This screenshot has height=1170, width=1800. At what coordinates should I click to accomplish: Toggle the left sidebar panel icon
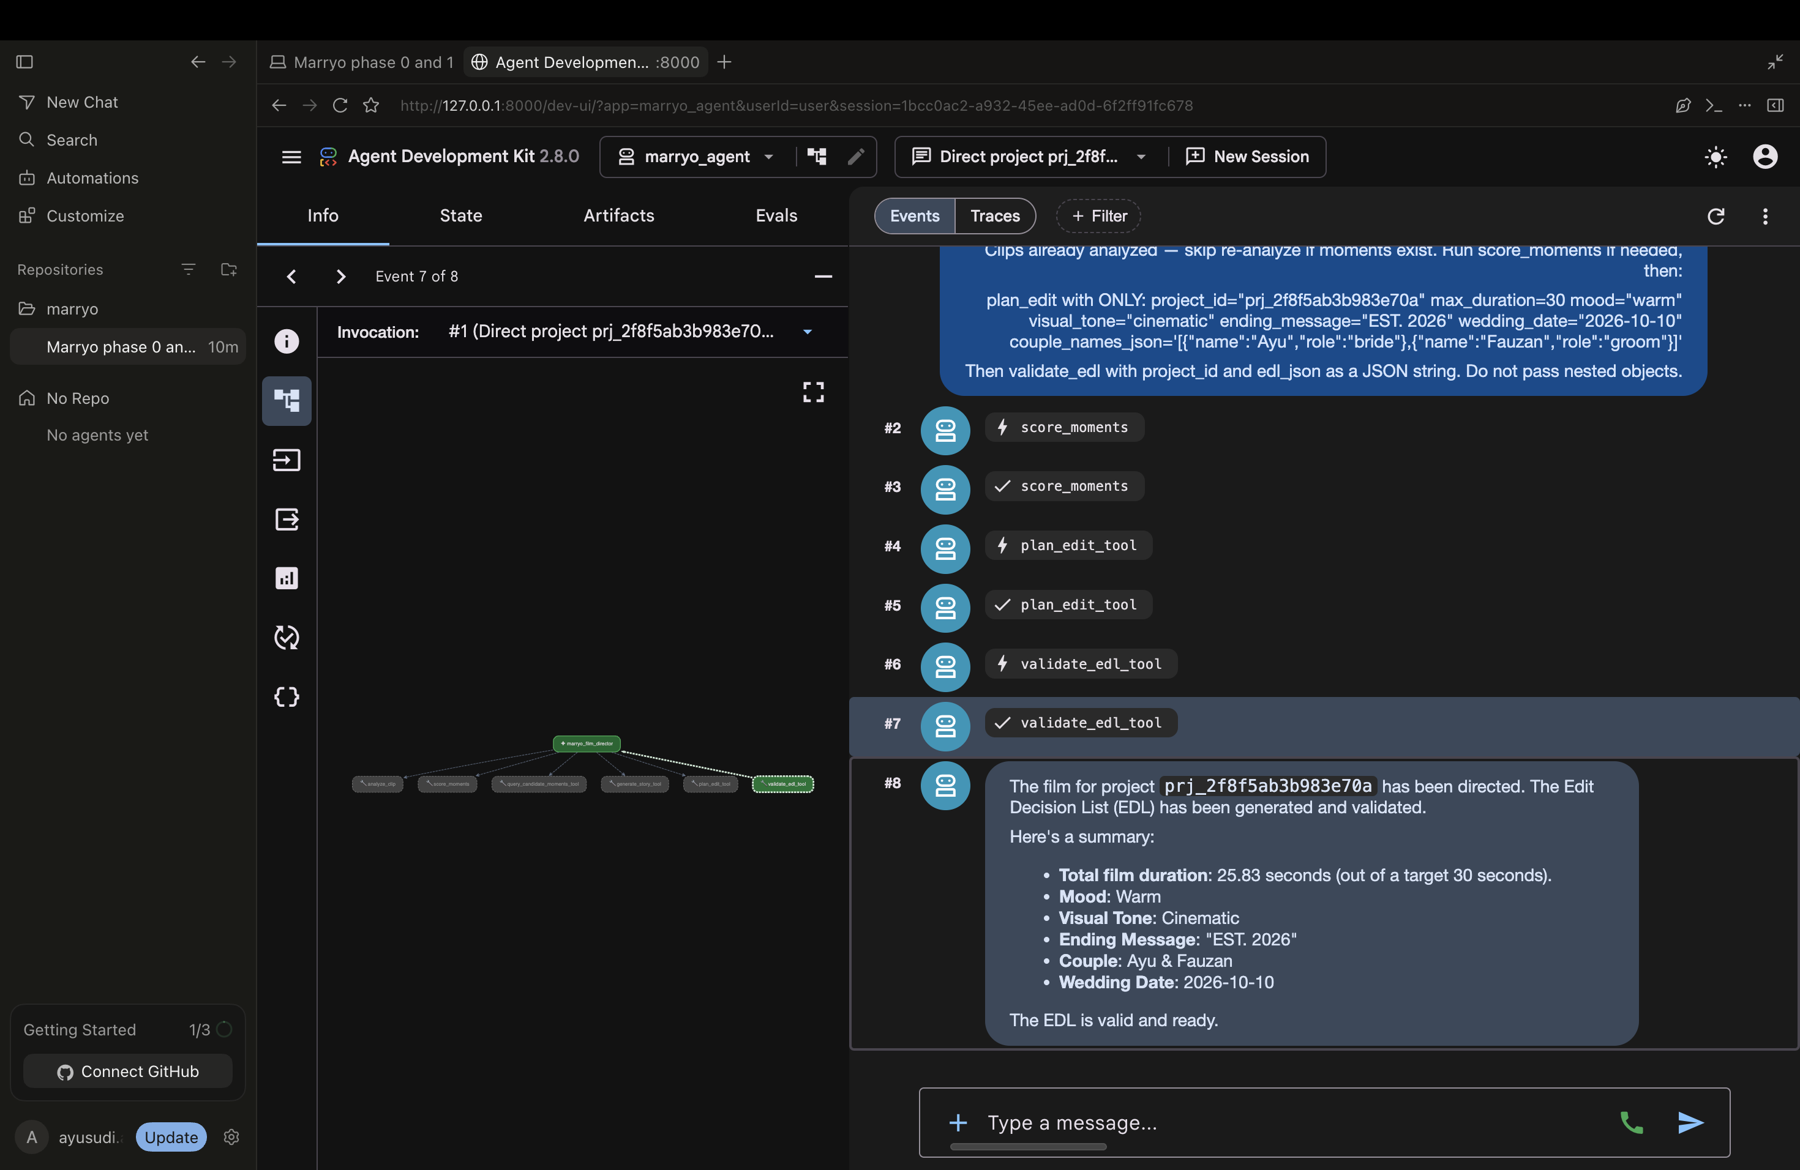pos(24,61)
